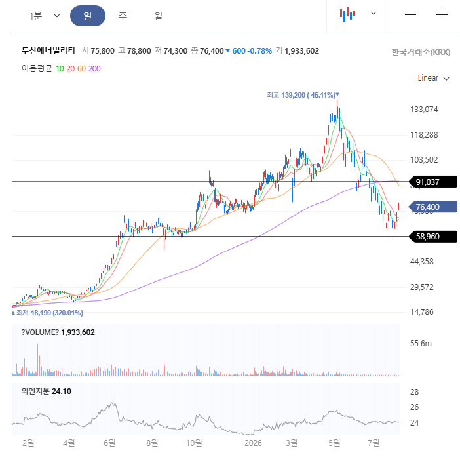460x461 pixels.
Task: Click the 200 moving average label
Action: 94,69
